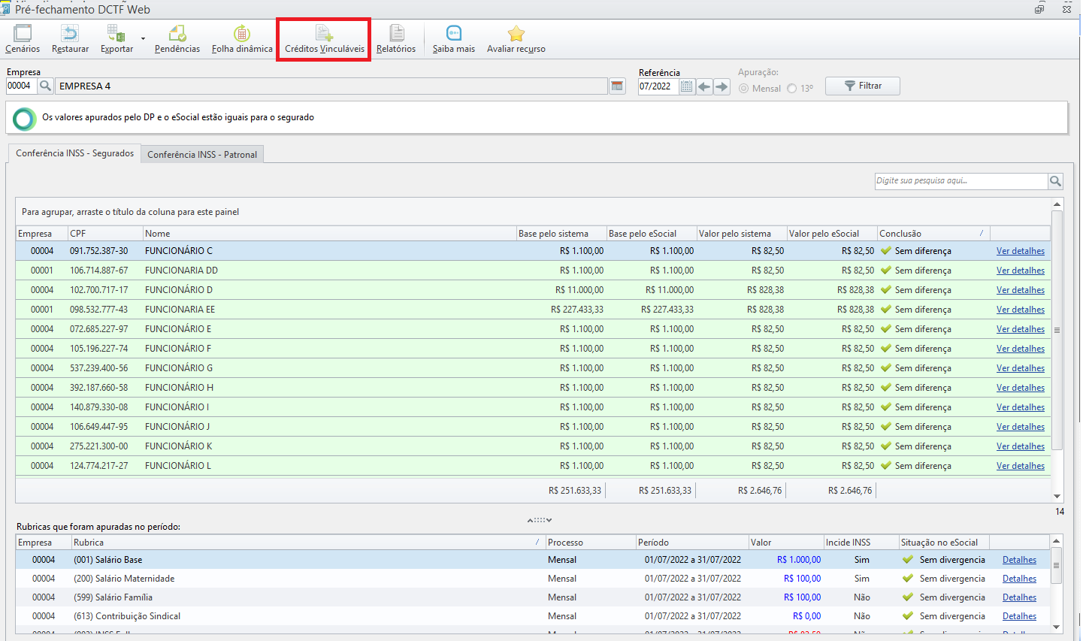Click total R$ 2.646,76 under Valor pelo sistema
This screenshot has width=1083, height=641.
(760, 491)
